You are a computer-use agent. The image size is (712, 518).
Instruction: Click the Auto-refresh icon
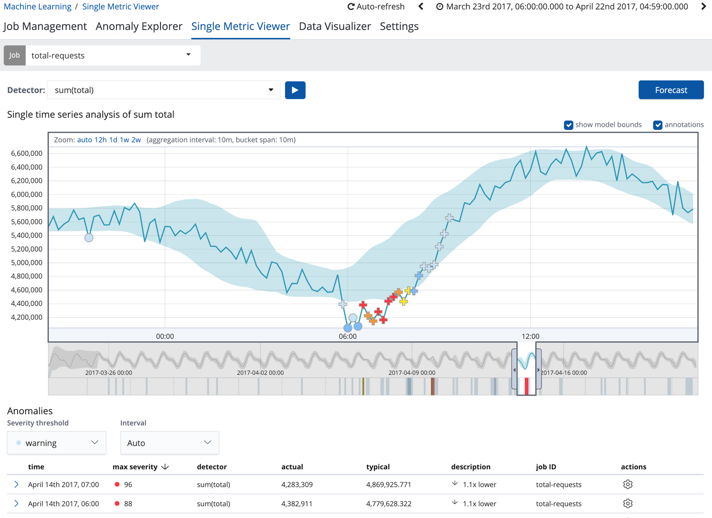click(351, 7)
